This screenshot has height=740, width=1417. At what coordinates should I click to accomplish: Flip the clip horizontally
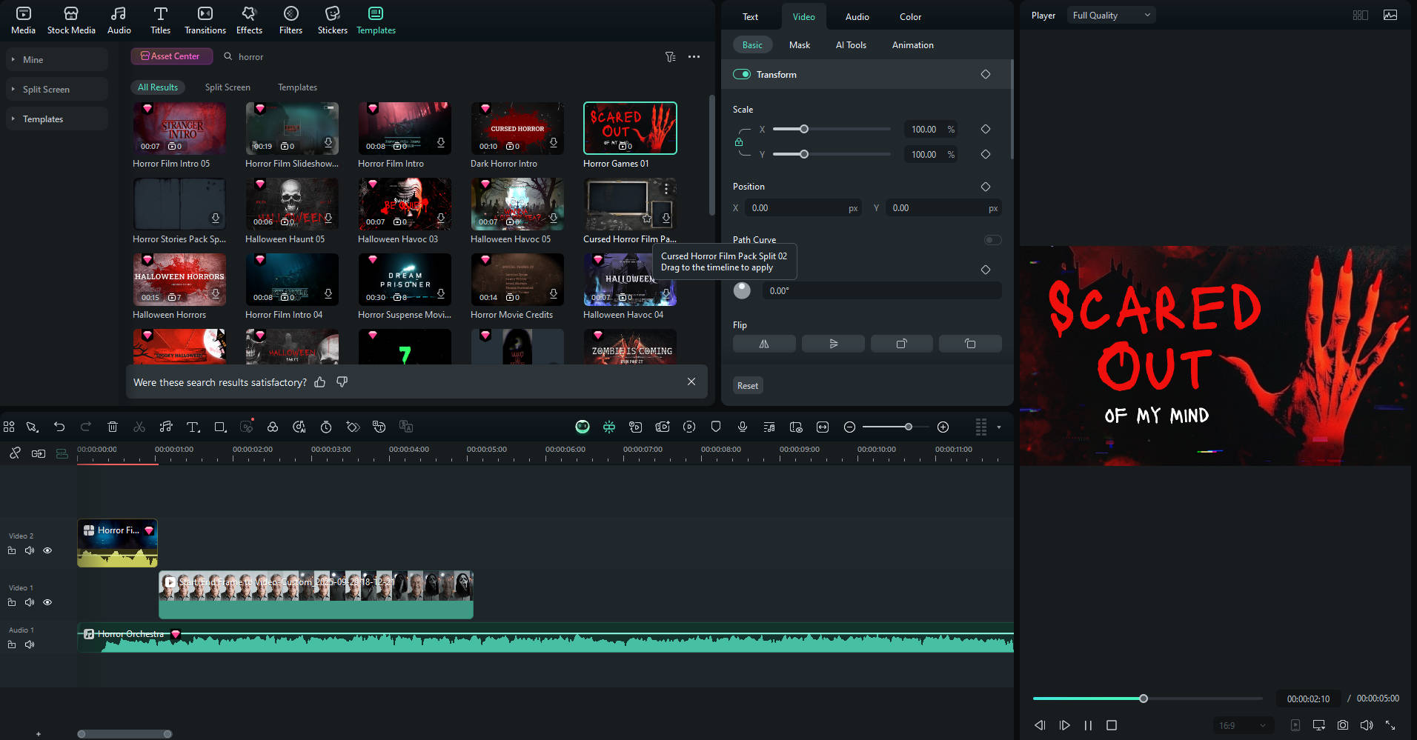(x=764, y=344)
